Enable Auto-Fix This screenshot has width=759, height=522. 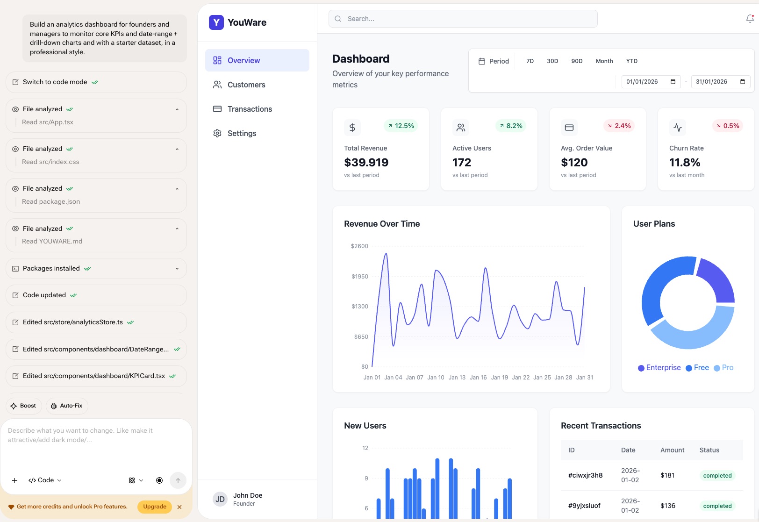point(67,406)
